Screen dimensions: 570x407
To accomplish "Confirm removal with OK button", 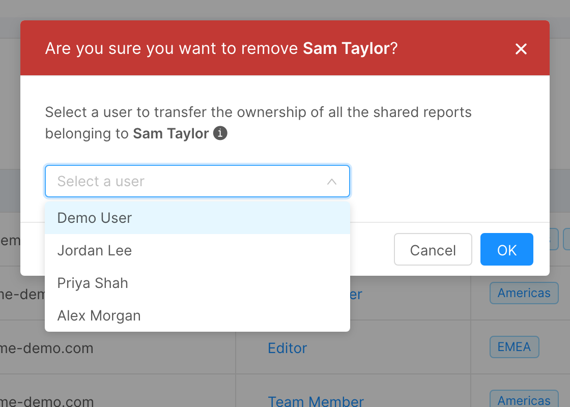I will pyautogui.click(x=507, y=250).
